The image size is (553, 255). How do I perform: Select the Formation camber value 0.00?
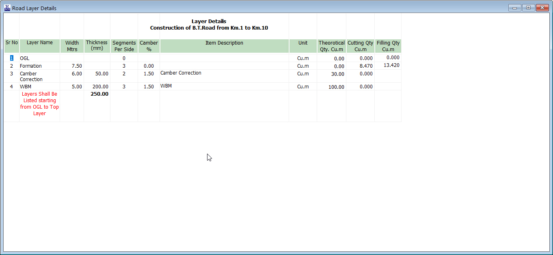tap(149, 66)
